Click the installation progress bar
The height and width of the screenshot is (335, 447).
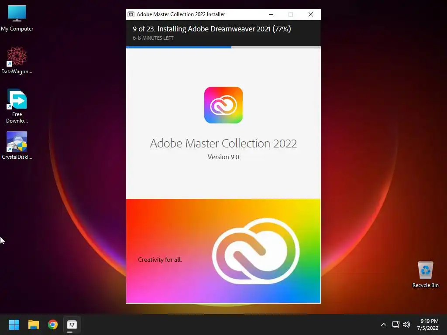[223, 47]
